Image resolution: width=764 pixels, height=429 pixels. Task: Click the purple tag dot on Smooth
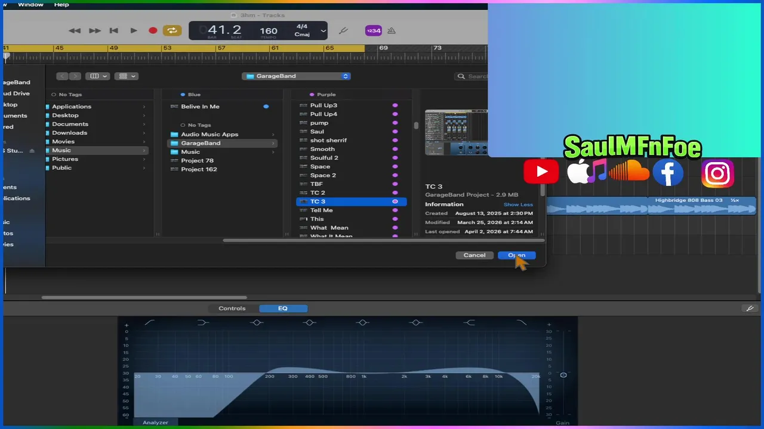395,149
